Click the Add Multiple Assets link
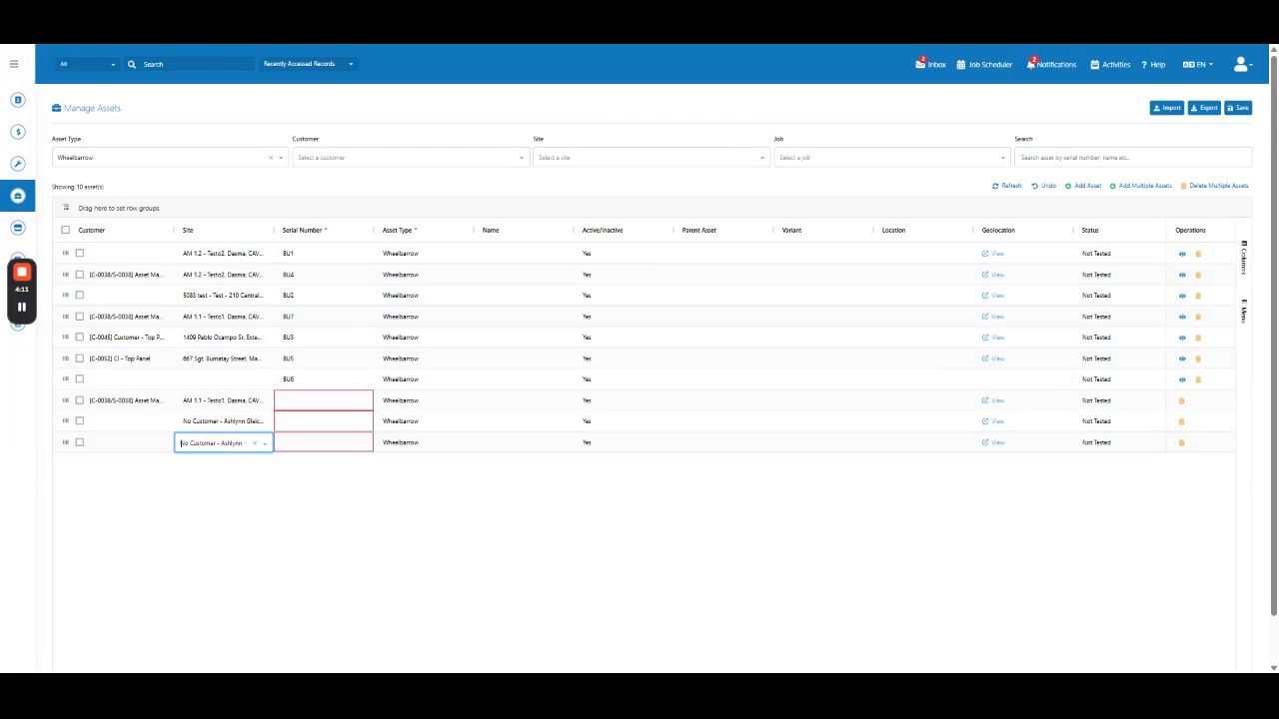Image resolution: width=1279 pixels, height=719 pixels. tap(1140, 186)
